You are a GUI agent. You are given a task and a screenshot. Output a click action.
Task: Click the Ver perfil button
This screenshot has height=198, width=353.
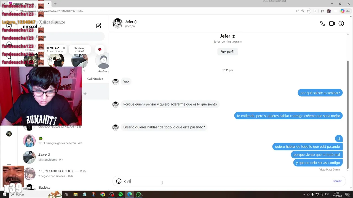click(x=228, y=52)
